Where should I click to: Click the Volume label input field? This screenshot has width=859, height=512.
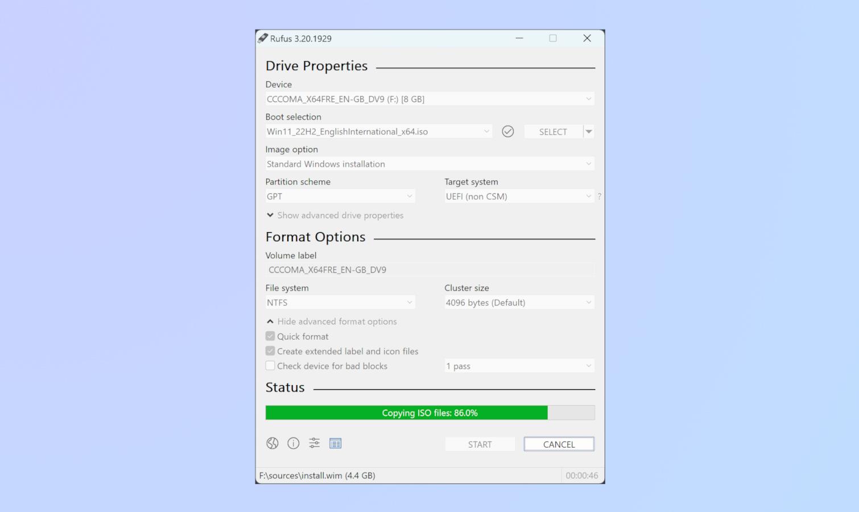430,270
